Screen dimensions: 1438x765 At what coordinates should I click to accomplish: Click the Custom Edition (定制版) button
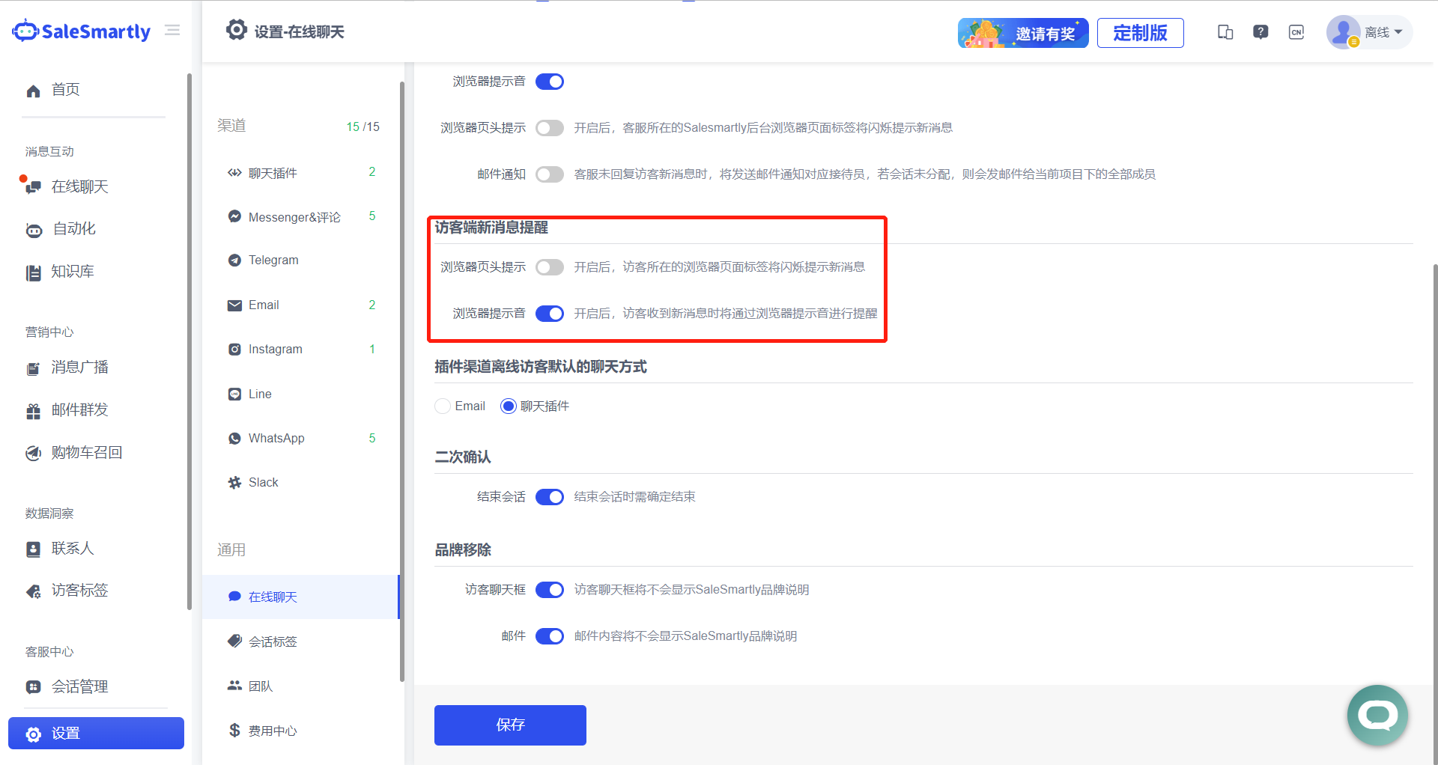pos(1140,33)
